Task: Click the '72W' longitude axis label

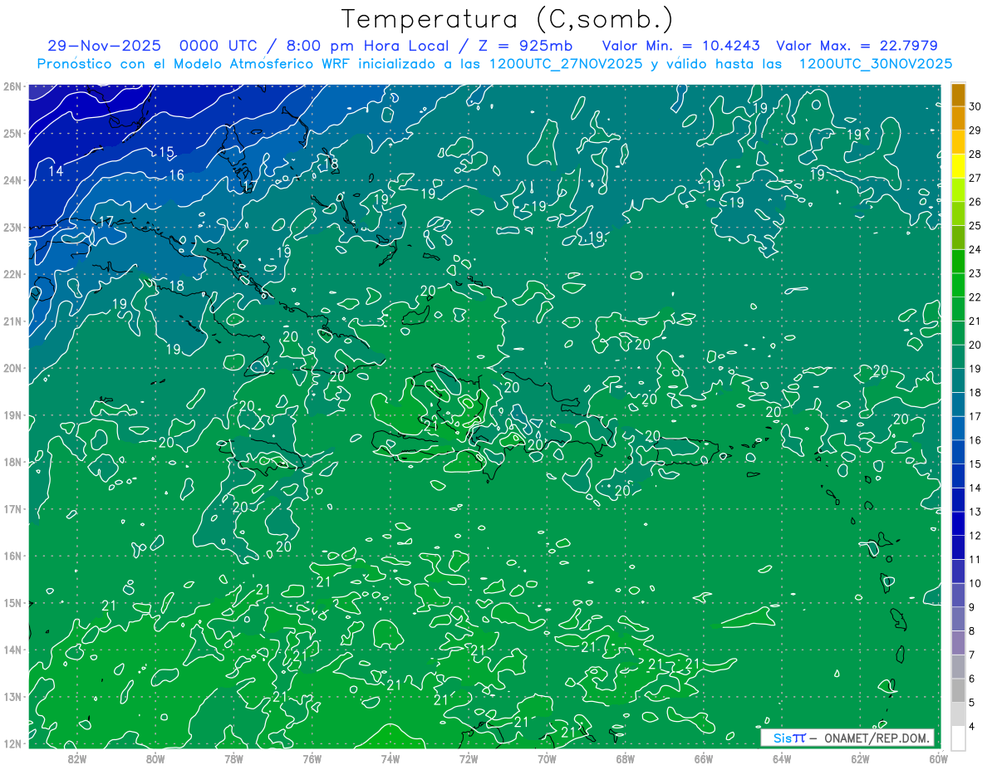Action: [x=469, y=758]
